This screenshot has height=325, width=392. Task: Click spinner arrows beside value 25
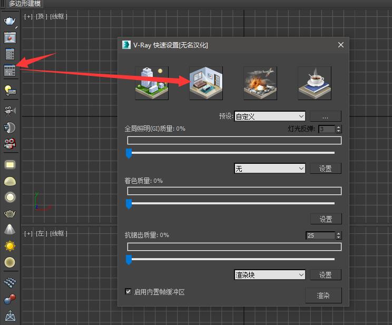pos(338,235)
